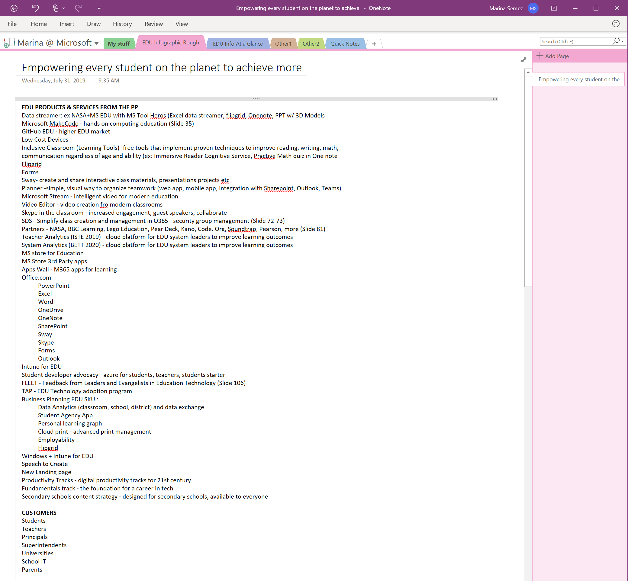
Task: Click the 'CUSTOMERS' heading in the note
Action: pos(39,513)
